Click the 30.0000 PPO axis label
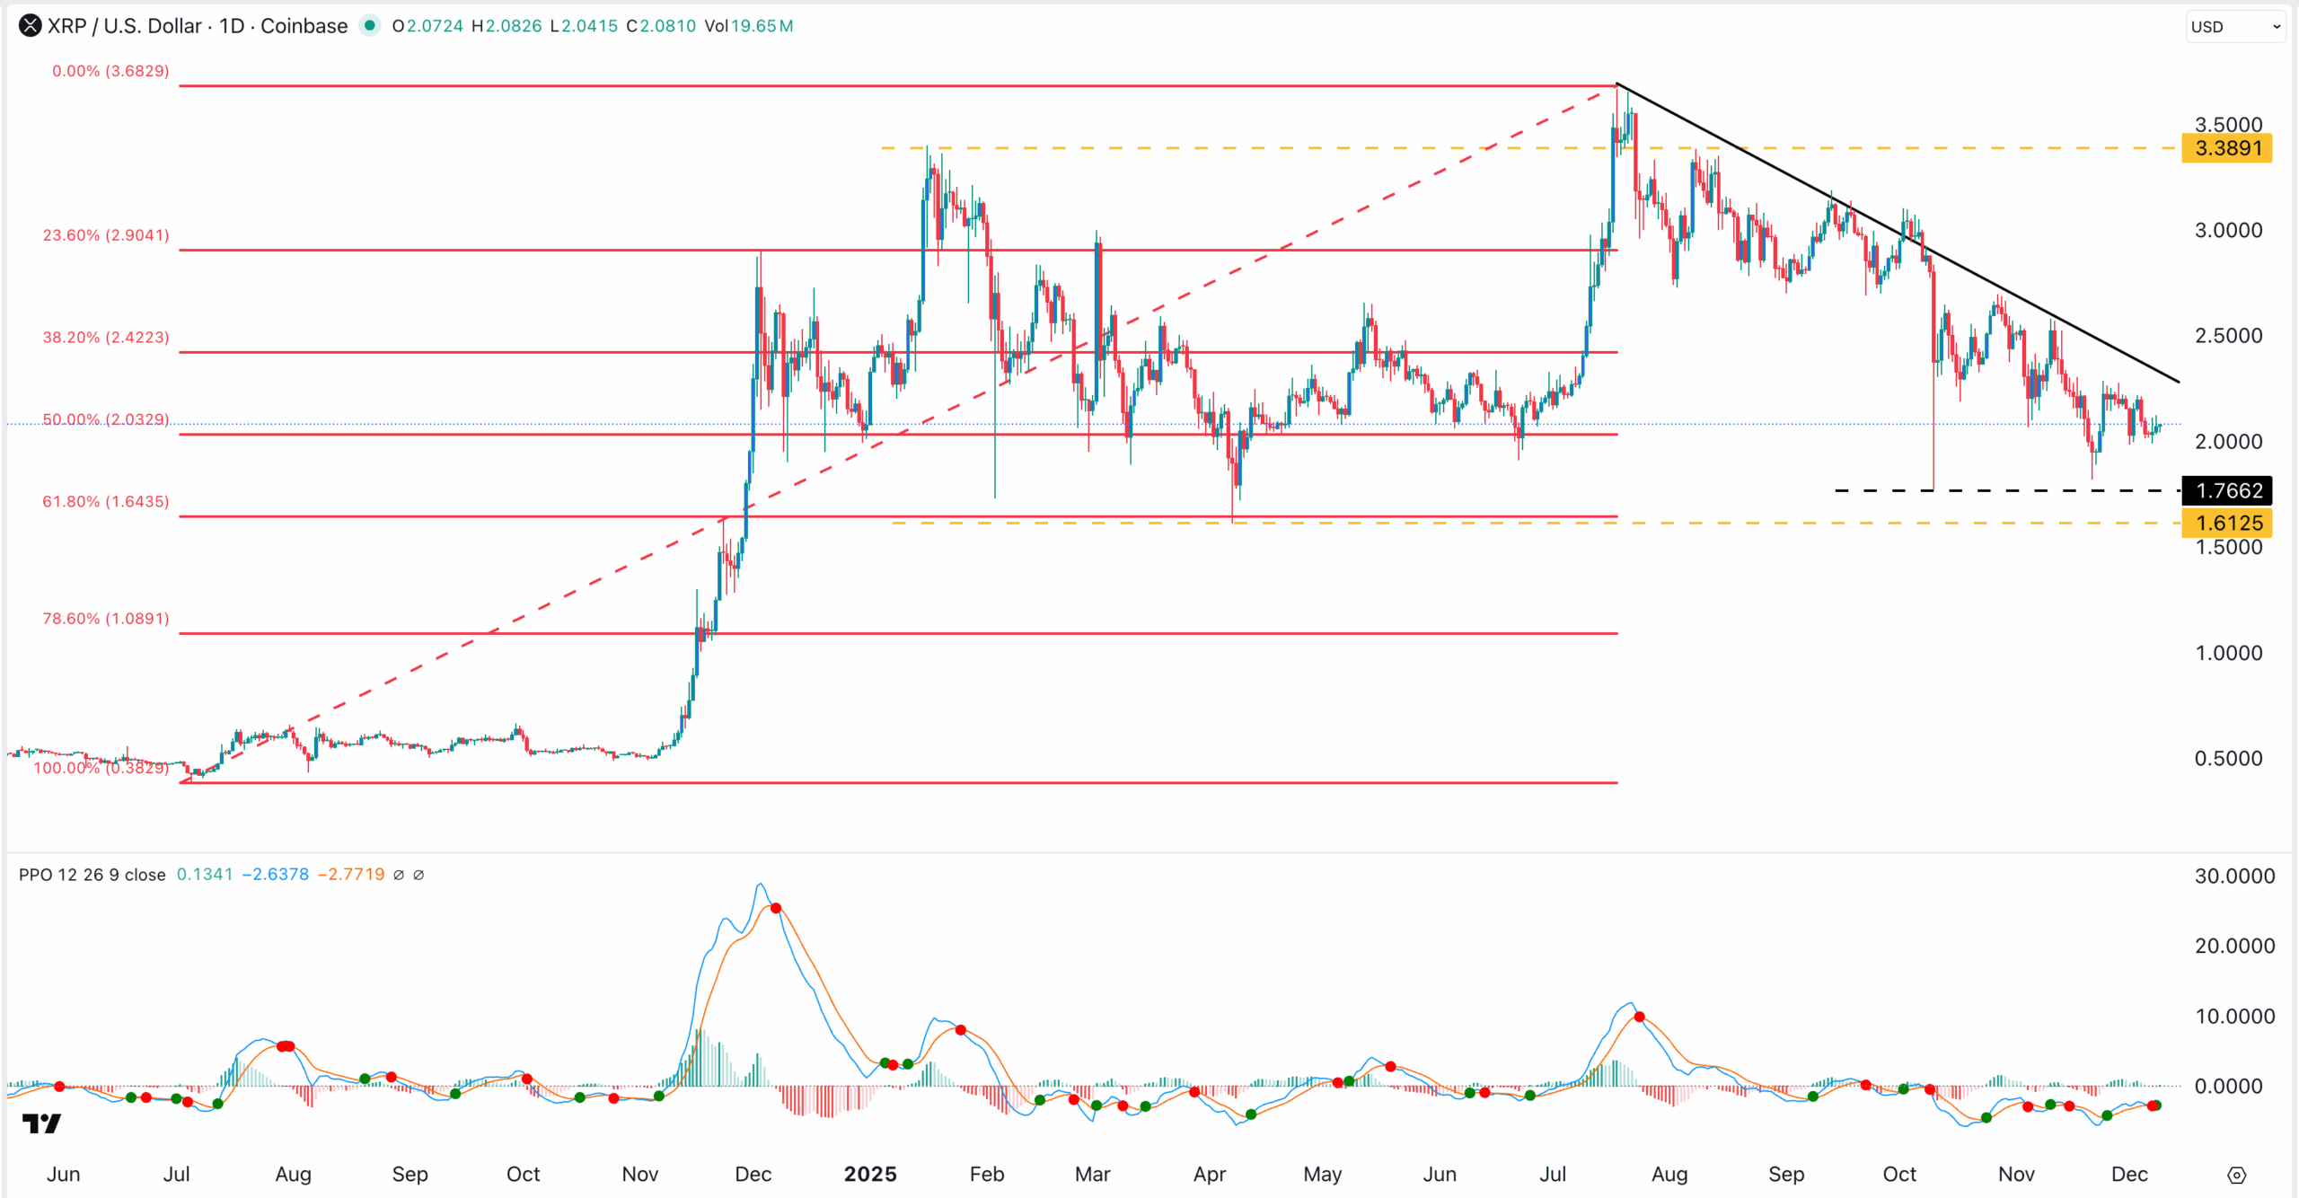This screenshot has width=2299, height=1198. click(x=2234, y=876)
